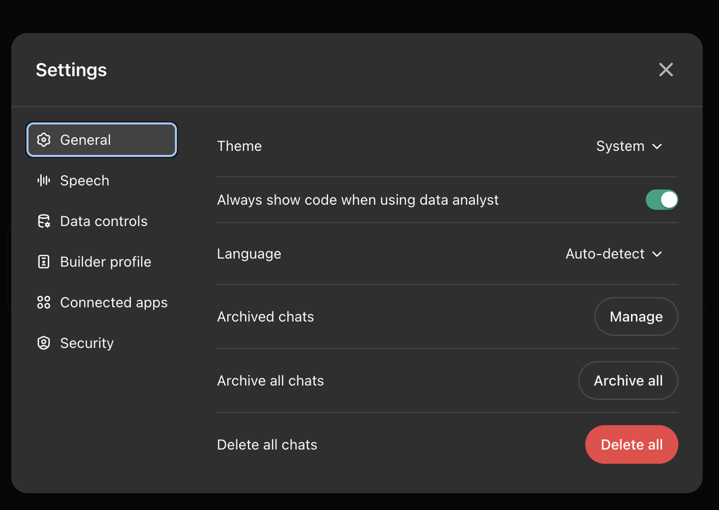
Task: Click the Data controls database icon
Action: [x=44, y=221]
